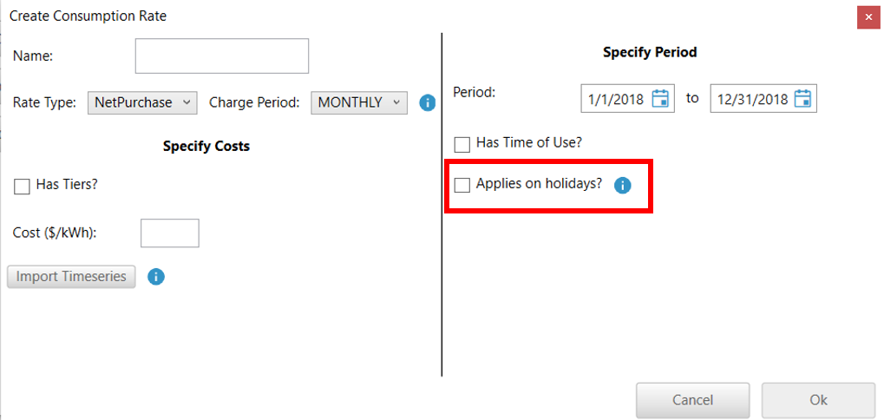Check the Has Time of Use box

[x=462, y=144]
